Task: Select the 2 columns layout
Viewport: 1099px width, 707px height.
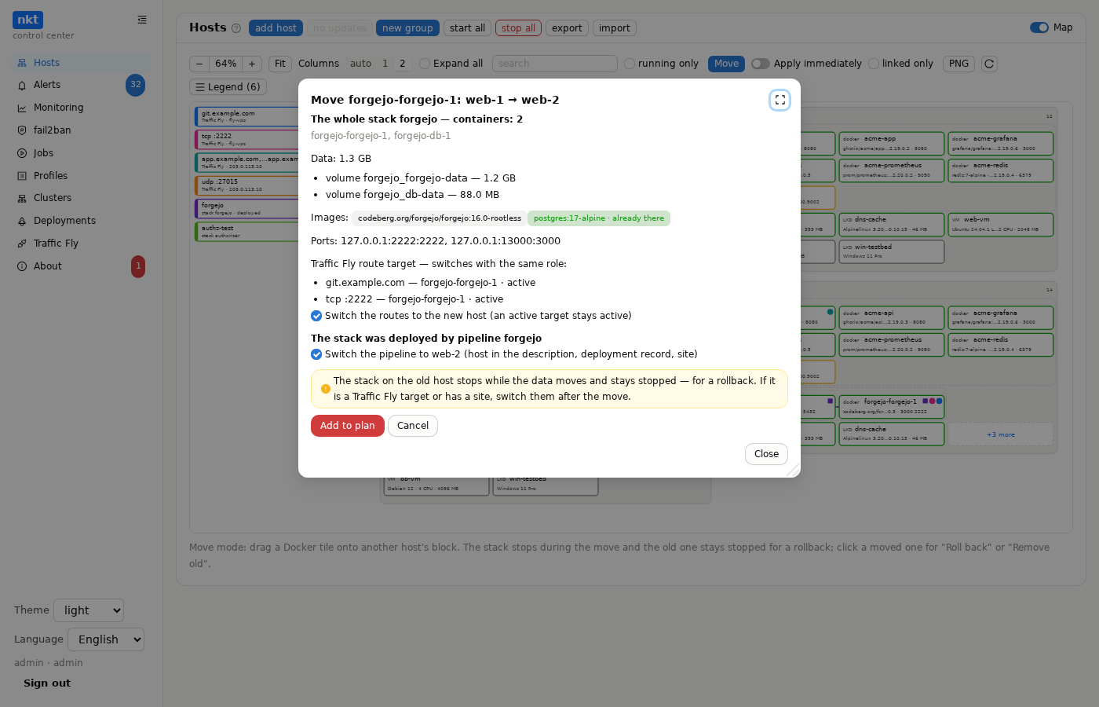Action: click(x=402, y=64)
